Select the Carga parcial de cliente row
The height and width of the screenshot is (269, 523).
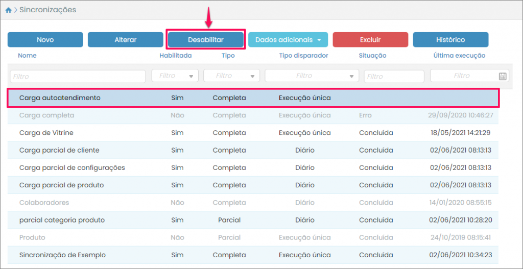tap(59, 150)
